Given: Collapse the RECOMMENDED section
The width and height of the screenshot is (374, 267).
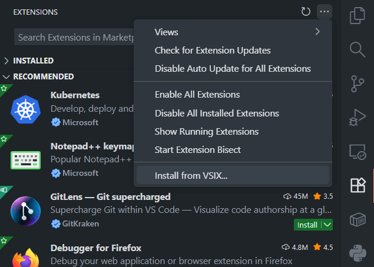Looking at the screenshot, I should (x=6, y=76).
